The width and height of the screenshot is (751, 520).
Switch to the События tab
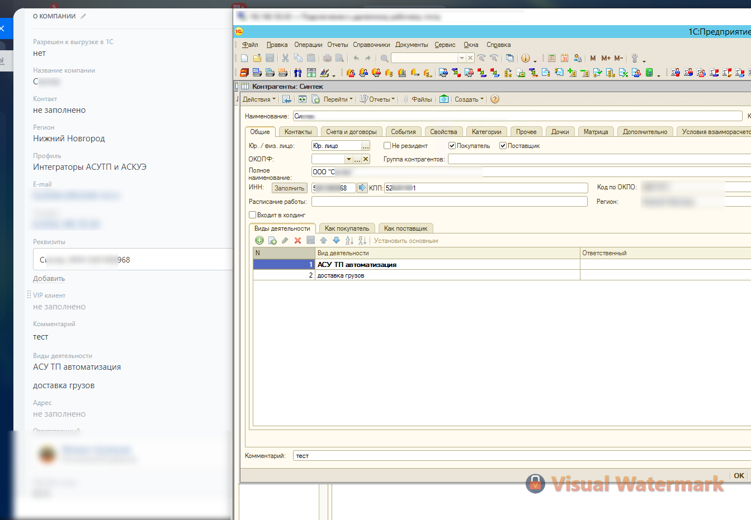pos(403,132)
